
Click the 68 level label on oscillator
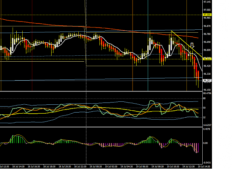click(x=204, y=98)
